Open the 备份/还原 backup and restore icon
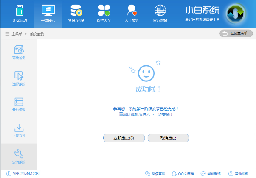256x178 pixels. tap(76, 14)
